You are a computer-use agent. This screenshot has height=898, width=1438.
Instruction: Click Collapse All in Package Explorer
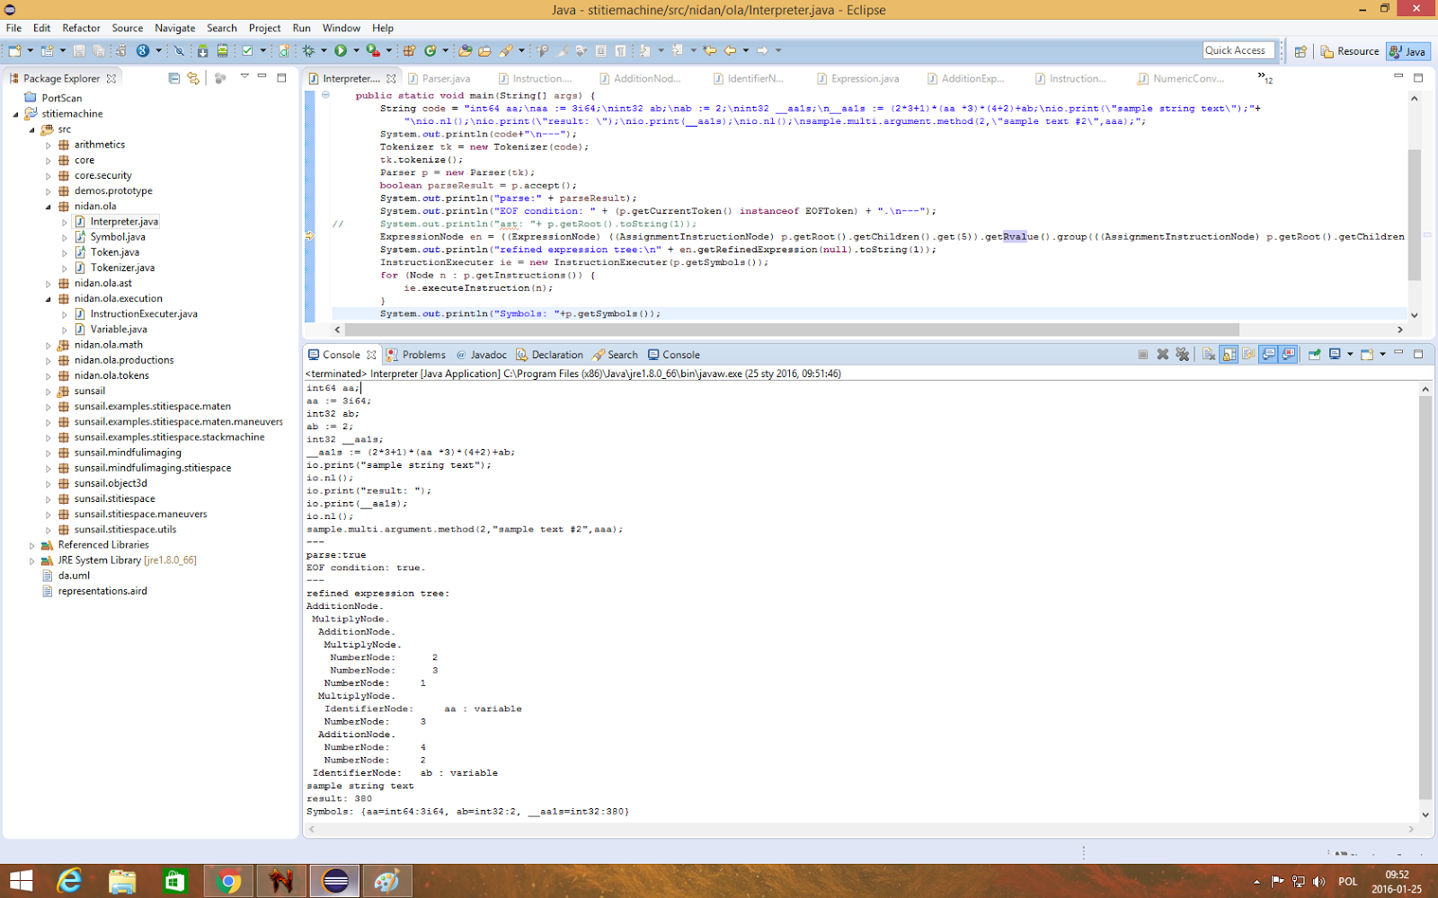tap(174, 78)
